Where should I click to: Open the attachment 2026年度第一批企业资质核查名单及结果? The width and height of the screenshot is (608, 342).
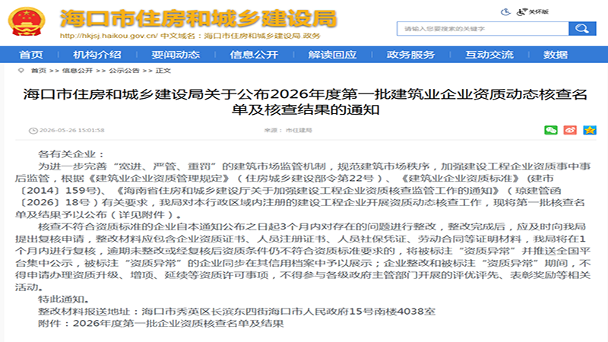coord(179,324)
